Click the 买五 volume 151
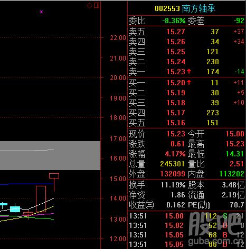 [212, 123]
